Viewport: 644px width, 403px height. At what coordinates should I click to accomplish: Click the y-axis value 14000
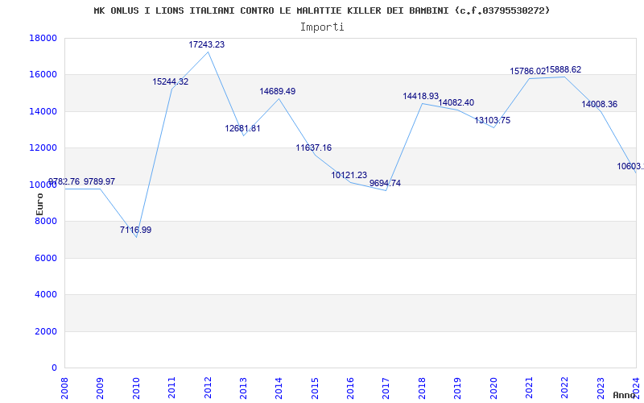tap(43, 111)
